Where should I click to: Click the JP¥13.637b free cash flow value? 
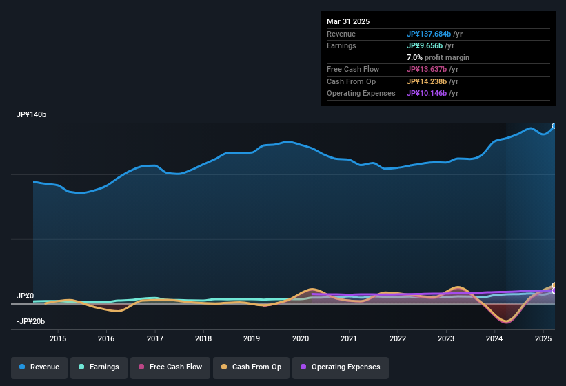[x=427, y=69]
